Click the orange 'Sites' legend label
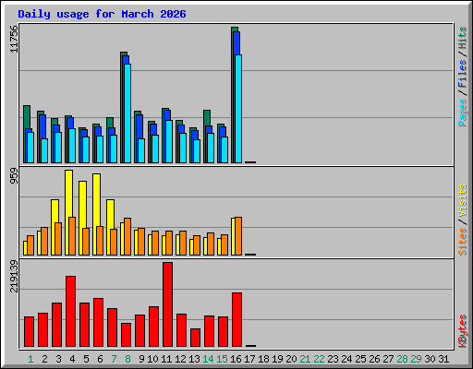The image size is (473, 369). (x=463, y=242)
